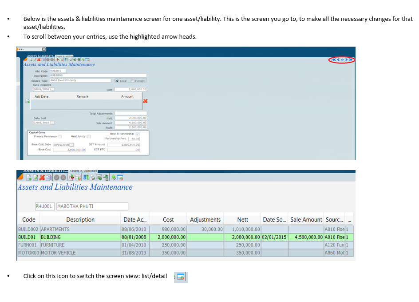Select the Foreign radio button

click(x=133, y=81)
